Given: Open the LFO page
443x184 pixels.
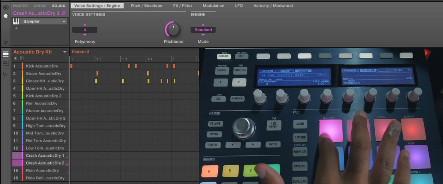Looking at the screenshot, I should pos(239,6).
